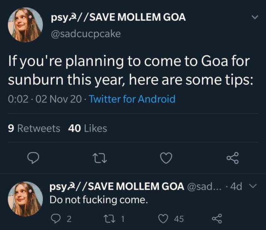Share the reply tweet
The image size is (266, 230).
(217, 218)
